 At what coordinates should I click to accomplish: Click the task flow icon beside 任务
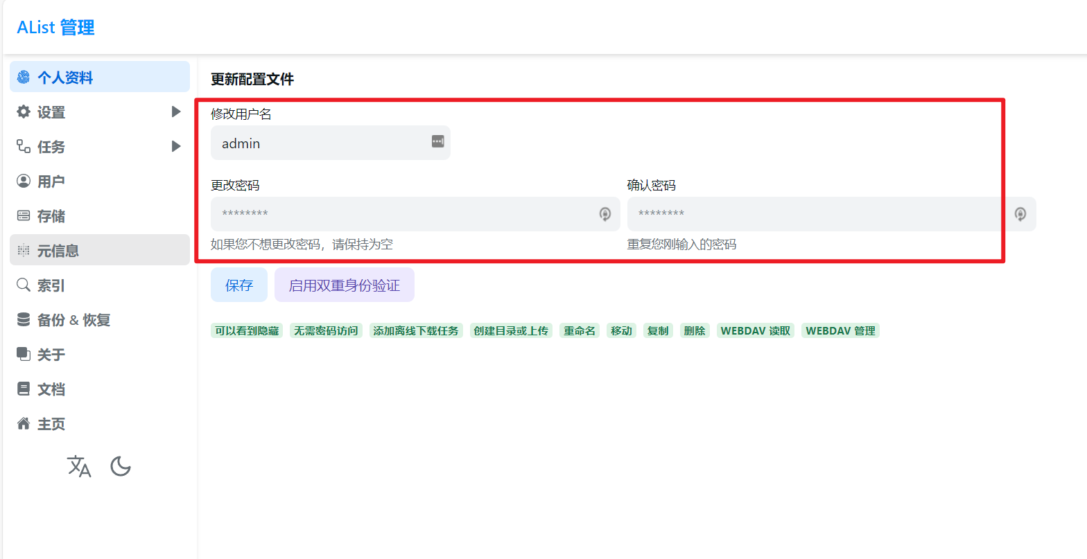pyautogui.click(x=24, y=146)
